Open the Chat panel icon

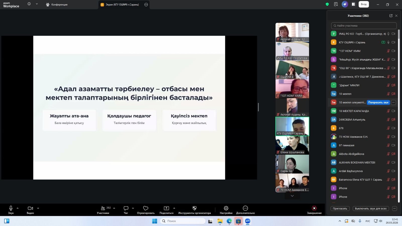pyautogui.click(x=126, y=208)
